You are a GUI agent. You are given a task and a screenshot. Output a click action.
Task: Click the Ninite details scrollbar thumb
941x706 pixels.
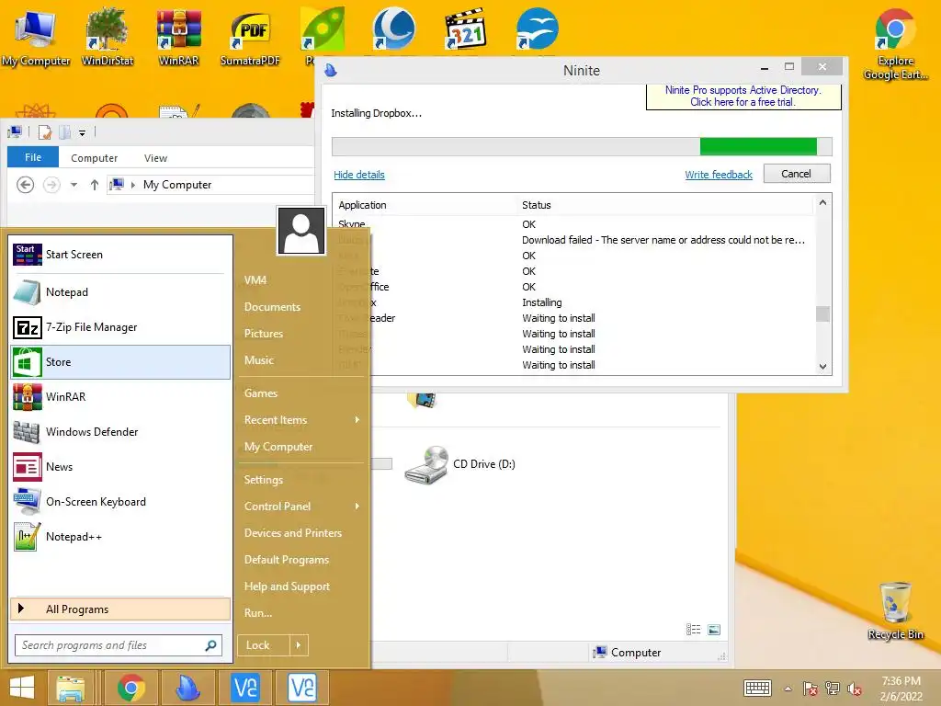coord(822,314)
